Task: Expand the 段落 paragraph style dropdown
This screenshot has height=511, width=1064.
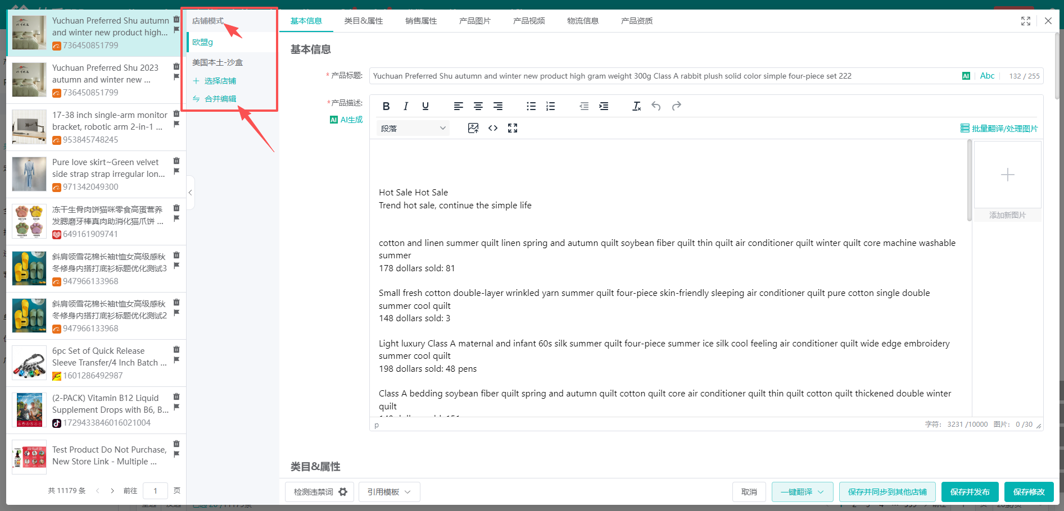Action: (x=413, y=128)
